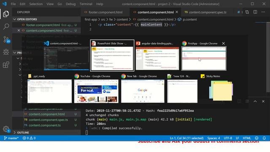This screenshot has height=152, width=270.
Task: Switch to the YouTube Google Chrome thumbnail
Action: click(x=96, y=91)
